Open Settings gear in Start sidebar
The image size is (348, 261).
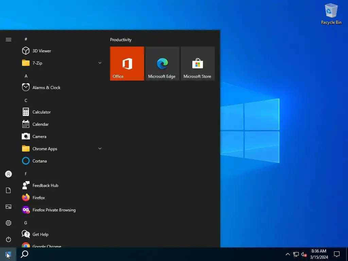tap(8, 223)
